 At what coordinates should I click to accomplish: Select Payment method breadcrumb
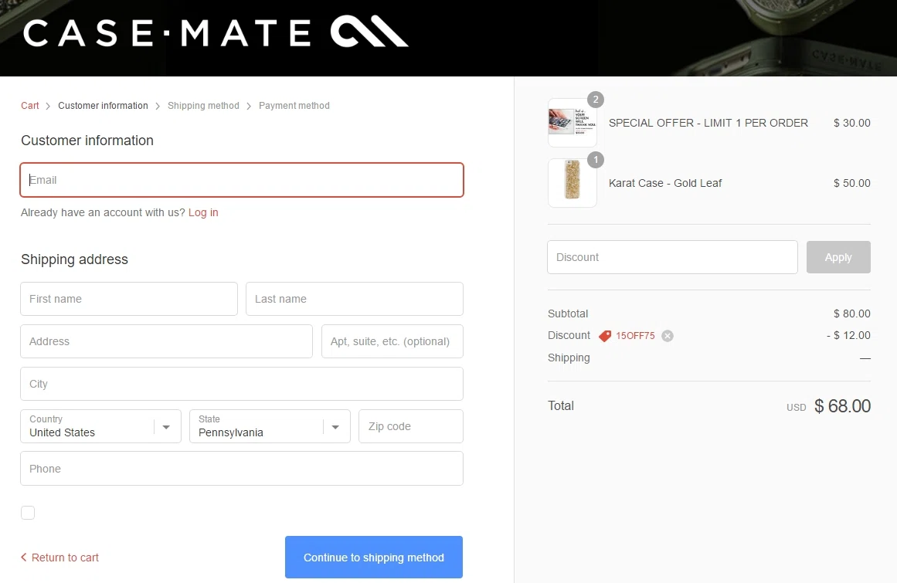[x=294, y=106]
